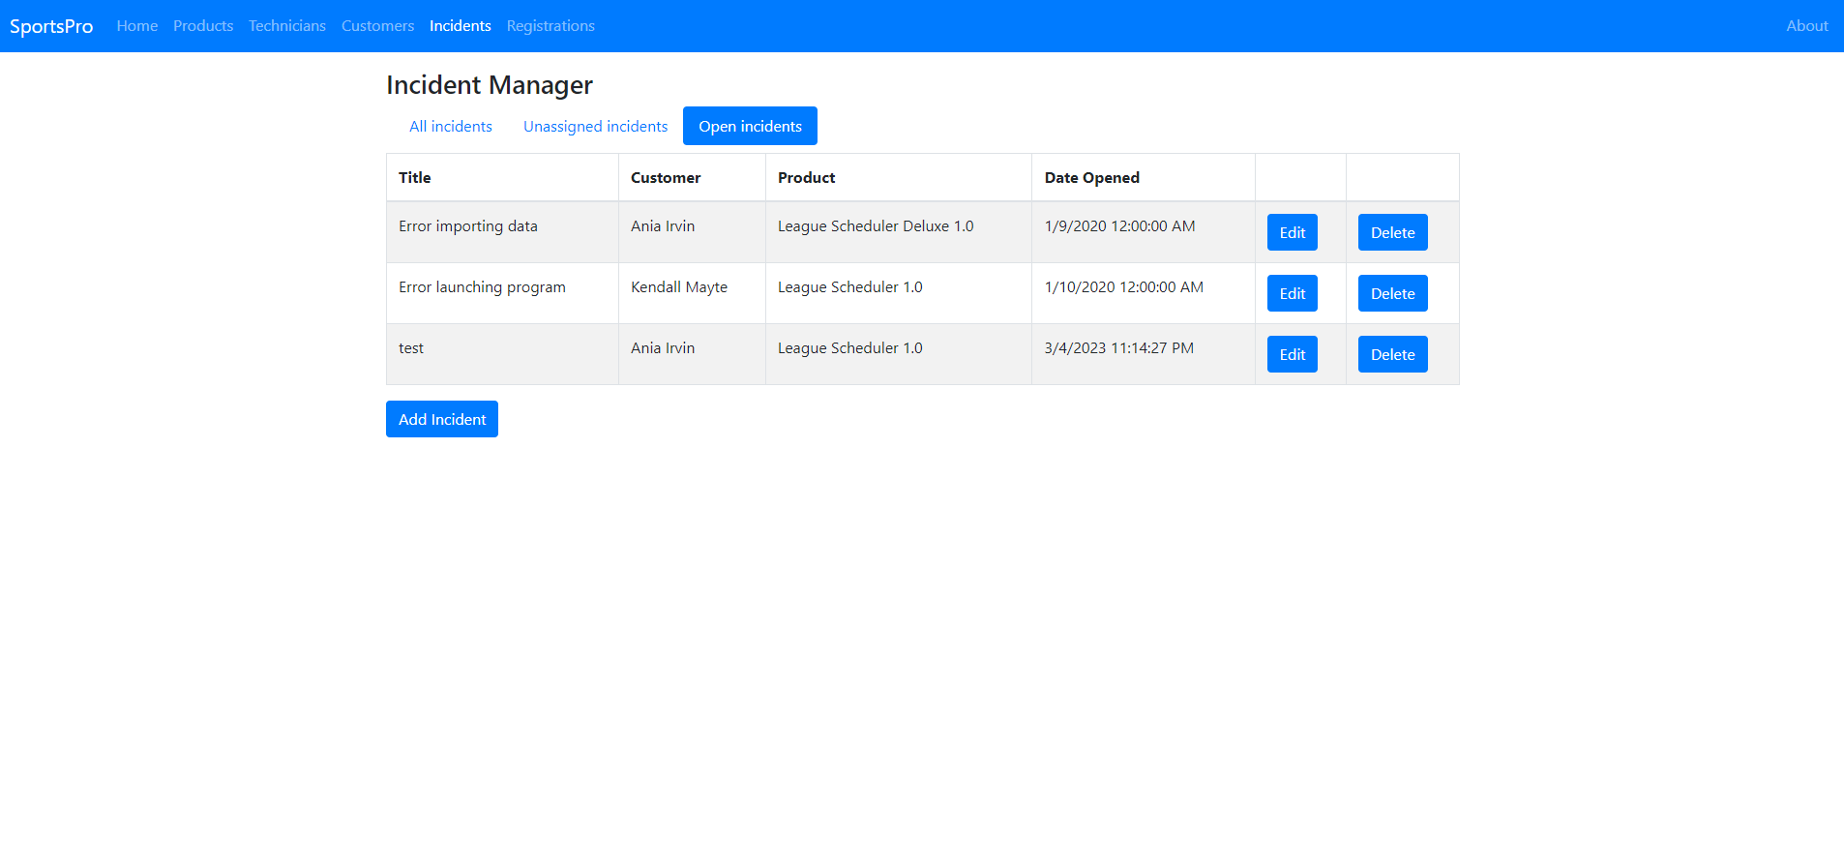The width and height of the screenshot is (1844, 867).
Task: Delete the 'Error launching program' incident
Action: pyautogui.click(x=1392, y=293)
